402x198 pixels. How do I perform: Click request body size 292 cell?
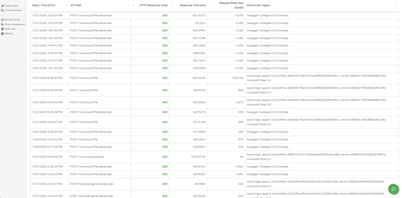click(241, 147)
